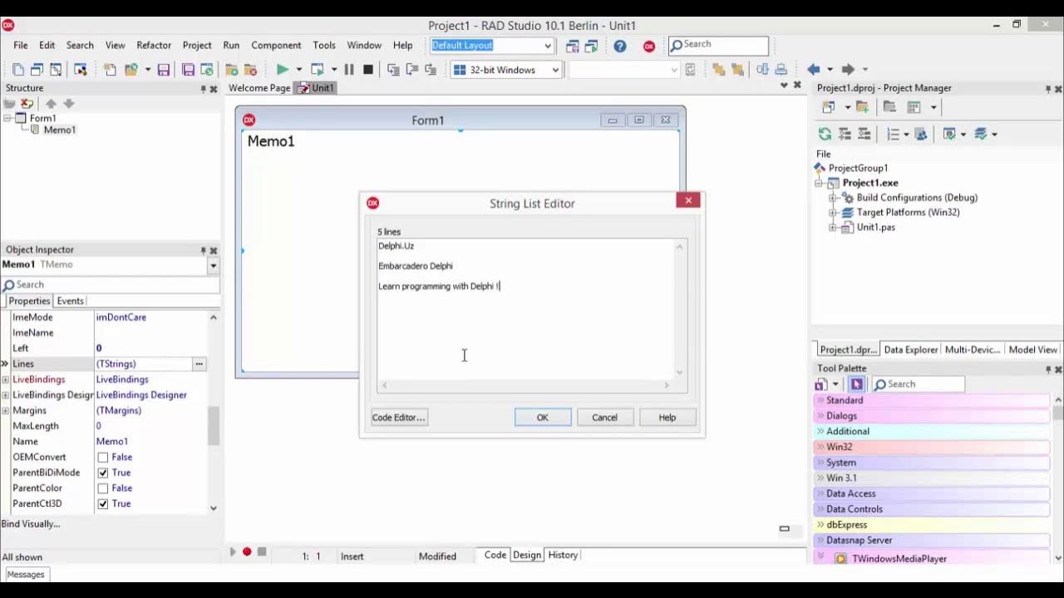Screen dimensions: 1064x598
Task: Click the Forward navigation arrow
Action: coord(848,70)
